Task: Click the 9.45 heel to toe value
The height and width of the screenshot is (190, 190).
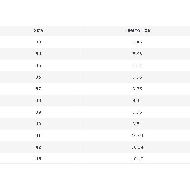Action: coord(137,100)
